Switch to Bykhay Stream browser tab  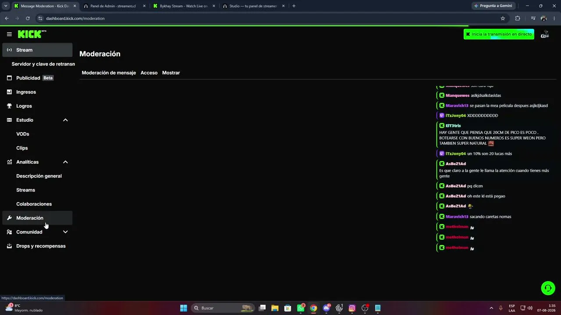184,6
